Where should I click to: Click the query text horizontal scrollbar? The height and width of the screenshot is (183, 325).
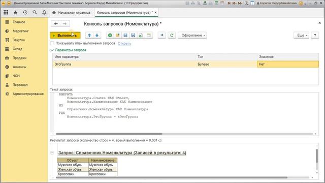[x=109, y=134]
